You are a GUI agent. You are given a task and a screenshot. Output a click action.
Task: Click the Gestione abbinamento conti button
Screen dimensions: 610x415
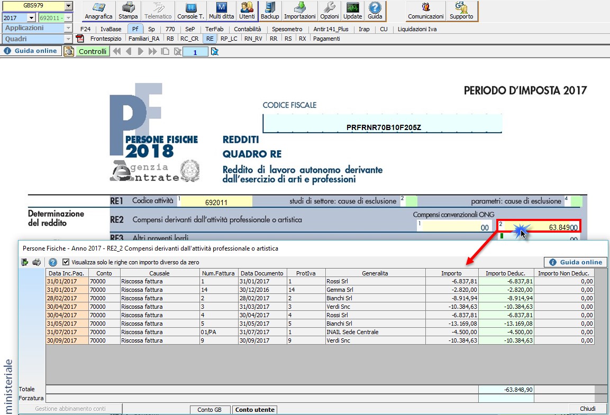[x=70, y=409]
